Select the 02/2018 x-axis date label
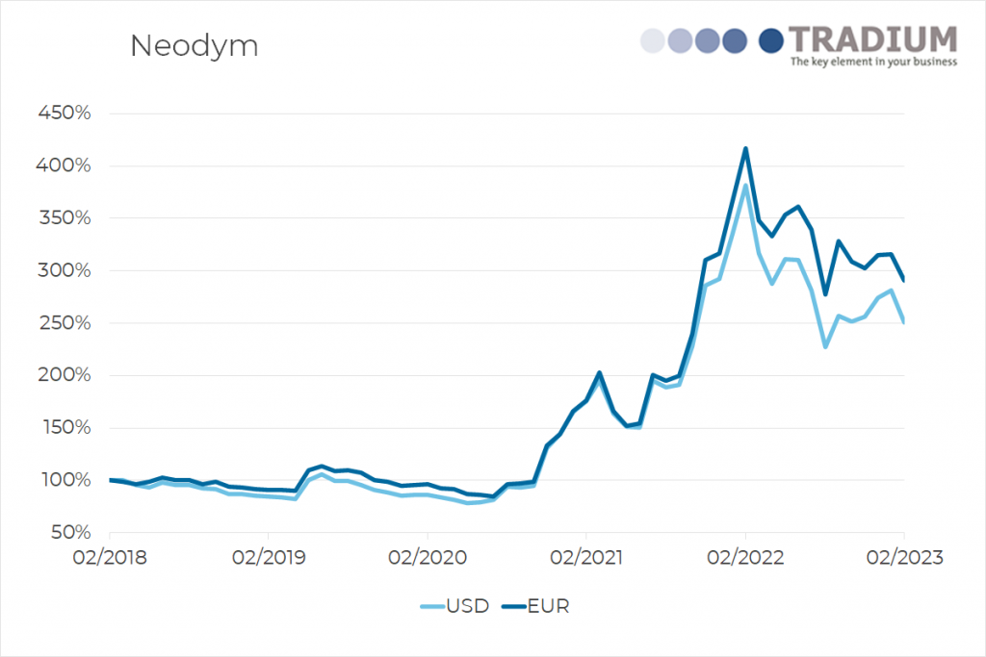Image resolution: width=986 pixels, height=657 pixels. 109,555
